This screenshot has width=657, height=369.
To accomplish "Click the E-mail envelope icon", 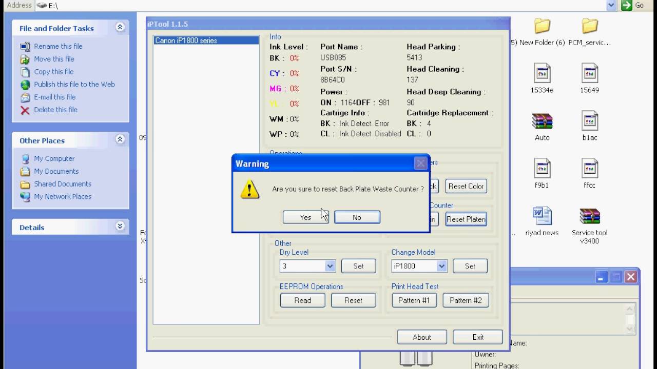I will (25, 97).
